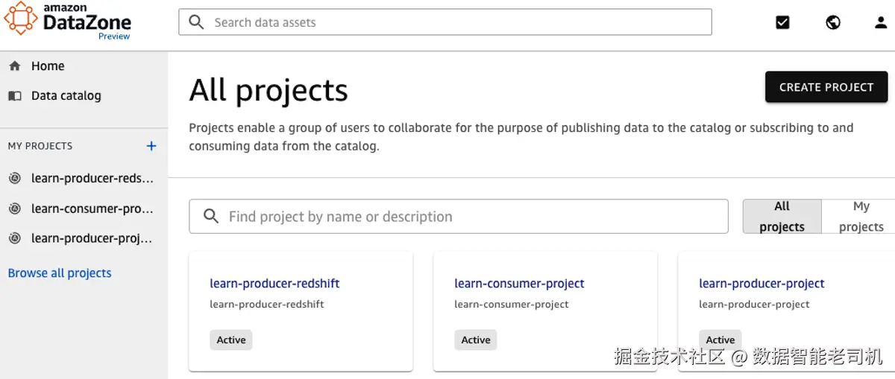Image resolution: width=895 pixels, height=379 pixels.
Task: Click the Data catalog book icon
Action: tap(14, 96)
